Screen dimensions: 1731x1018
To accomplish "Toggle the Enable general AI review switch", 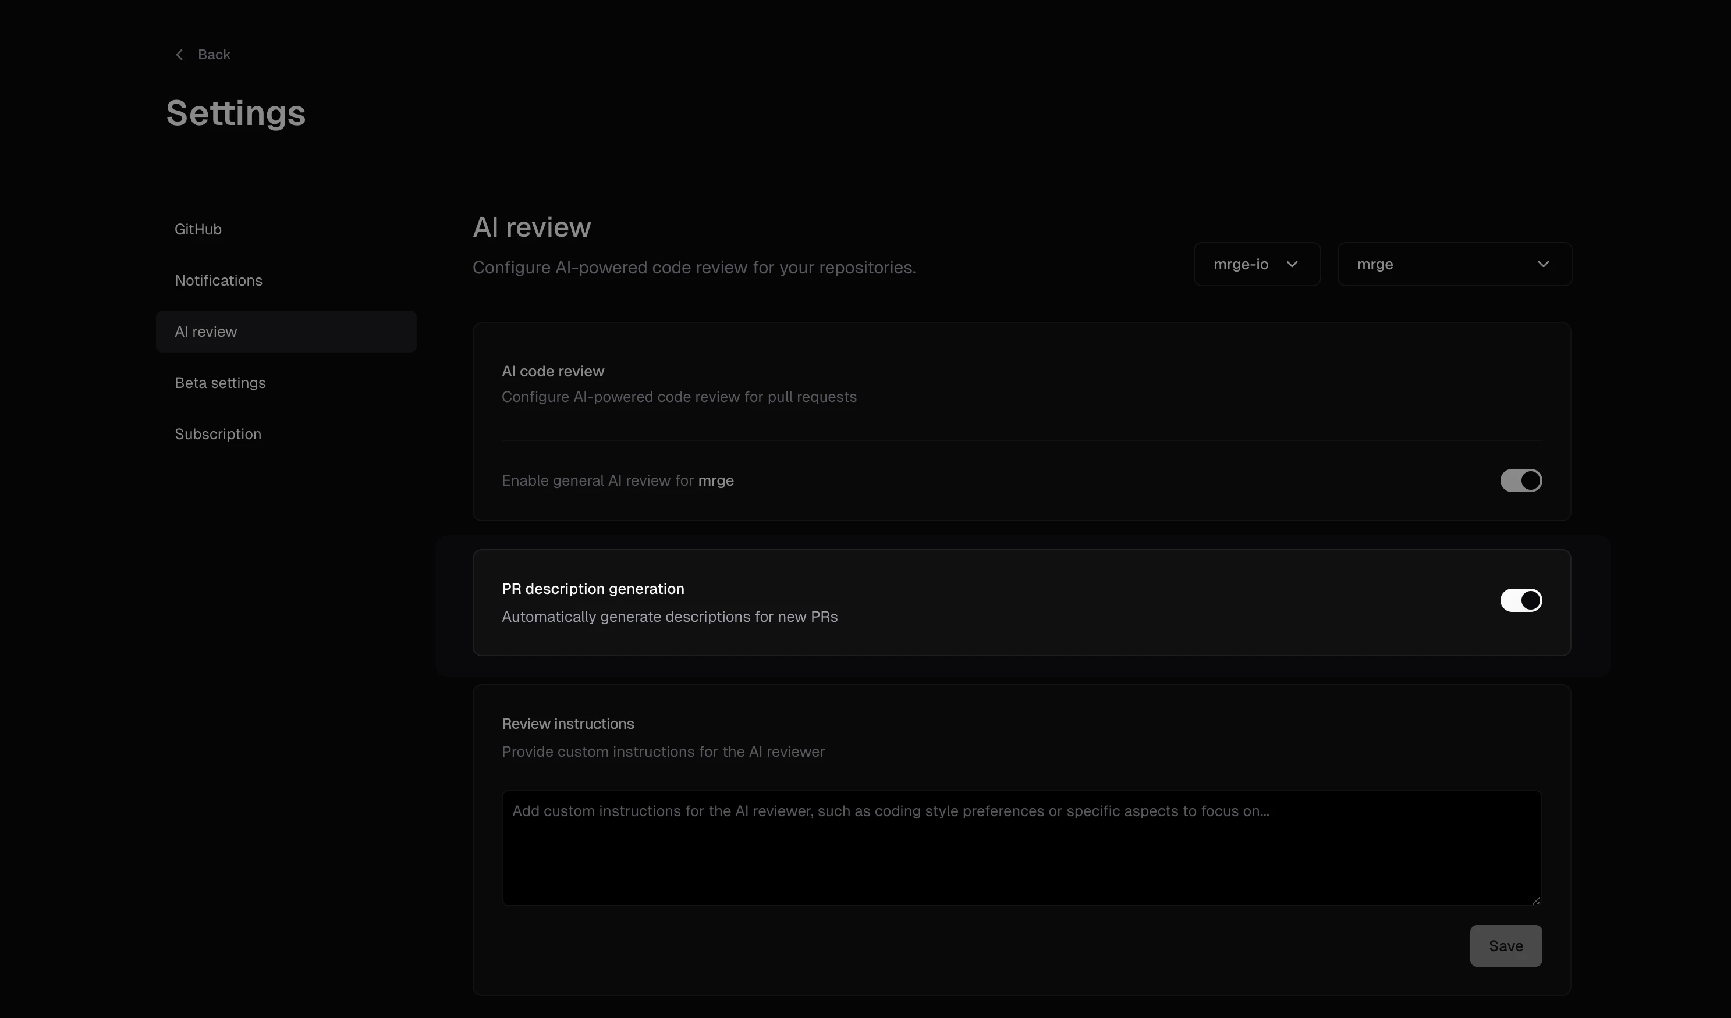I will (1520, 480).
